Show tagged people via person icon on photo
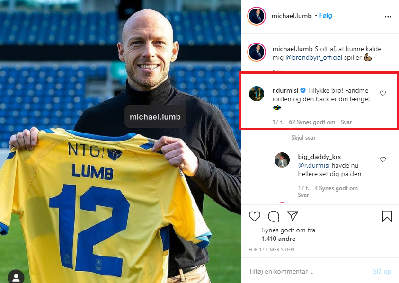Viewport: 399px width, 283px height. click(16, 277)
